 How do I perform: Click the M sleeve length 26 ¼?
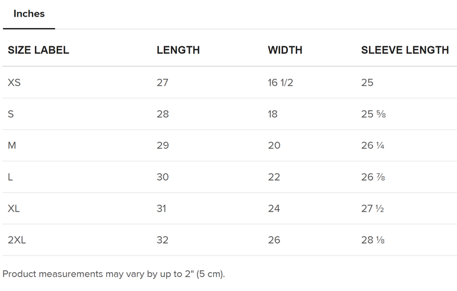pyautogui.click(x=372, y=146)
